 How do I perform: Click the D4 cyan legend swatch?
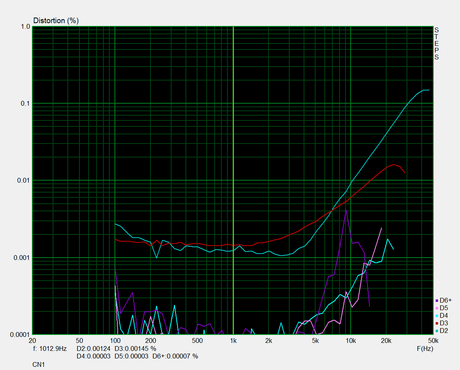point(437,316)
